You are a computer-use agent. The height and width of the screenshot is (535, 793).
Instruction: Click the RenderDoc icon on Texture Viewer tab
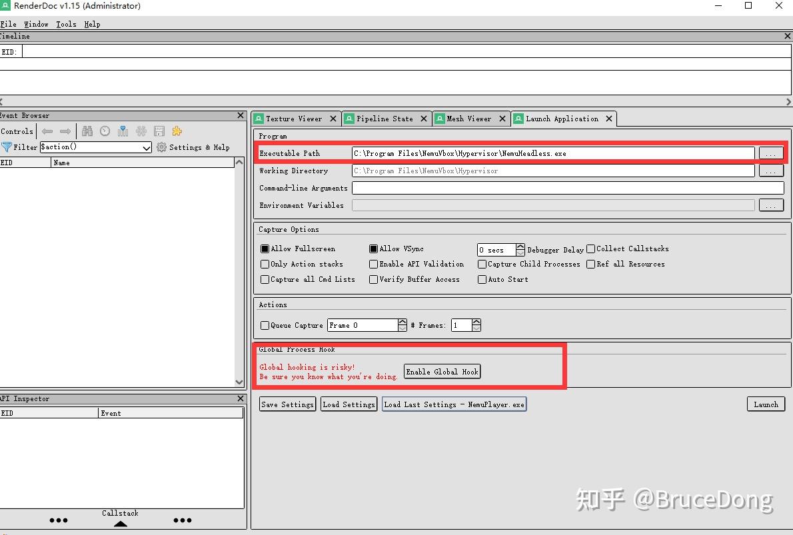click(259, 119)
